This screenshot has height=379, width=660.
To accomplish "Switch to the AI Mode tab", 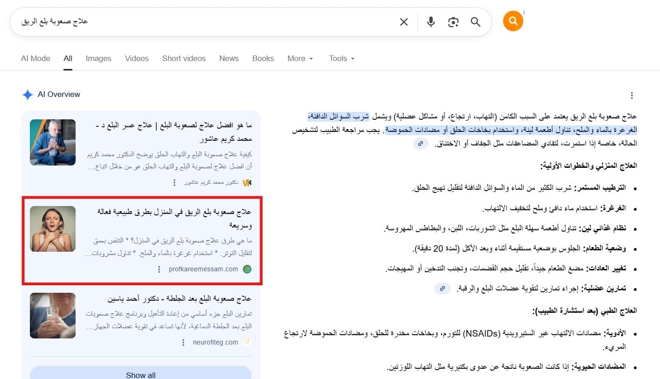I will pyautogui.click(x=35, y=59).
